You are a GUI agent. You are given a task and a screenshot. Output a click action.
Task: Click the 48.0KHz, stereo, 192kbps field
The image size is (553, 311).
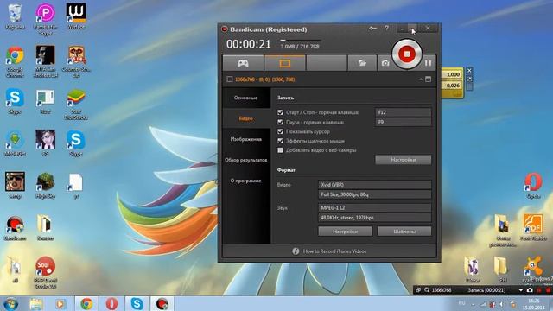[x=374, y=218]
